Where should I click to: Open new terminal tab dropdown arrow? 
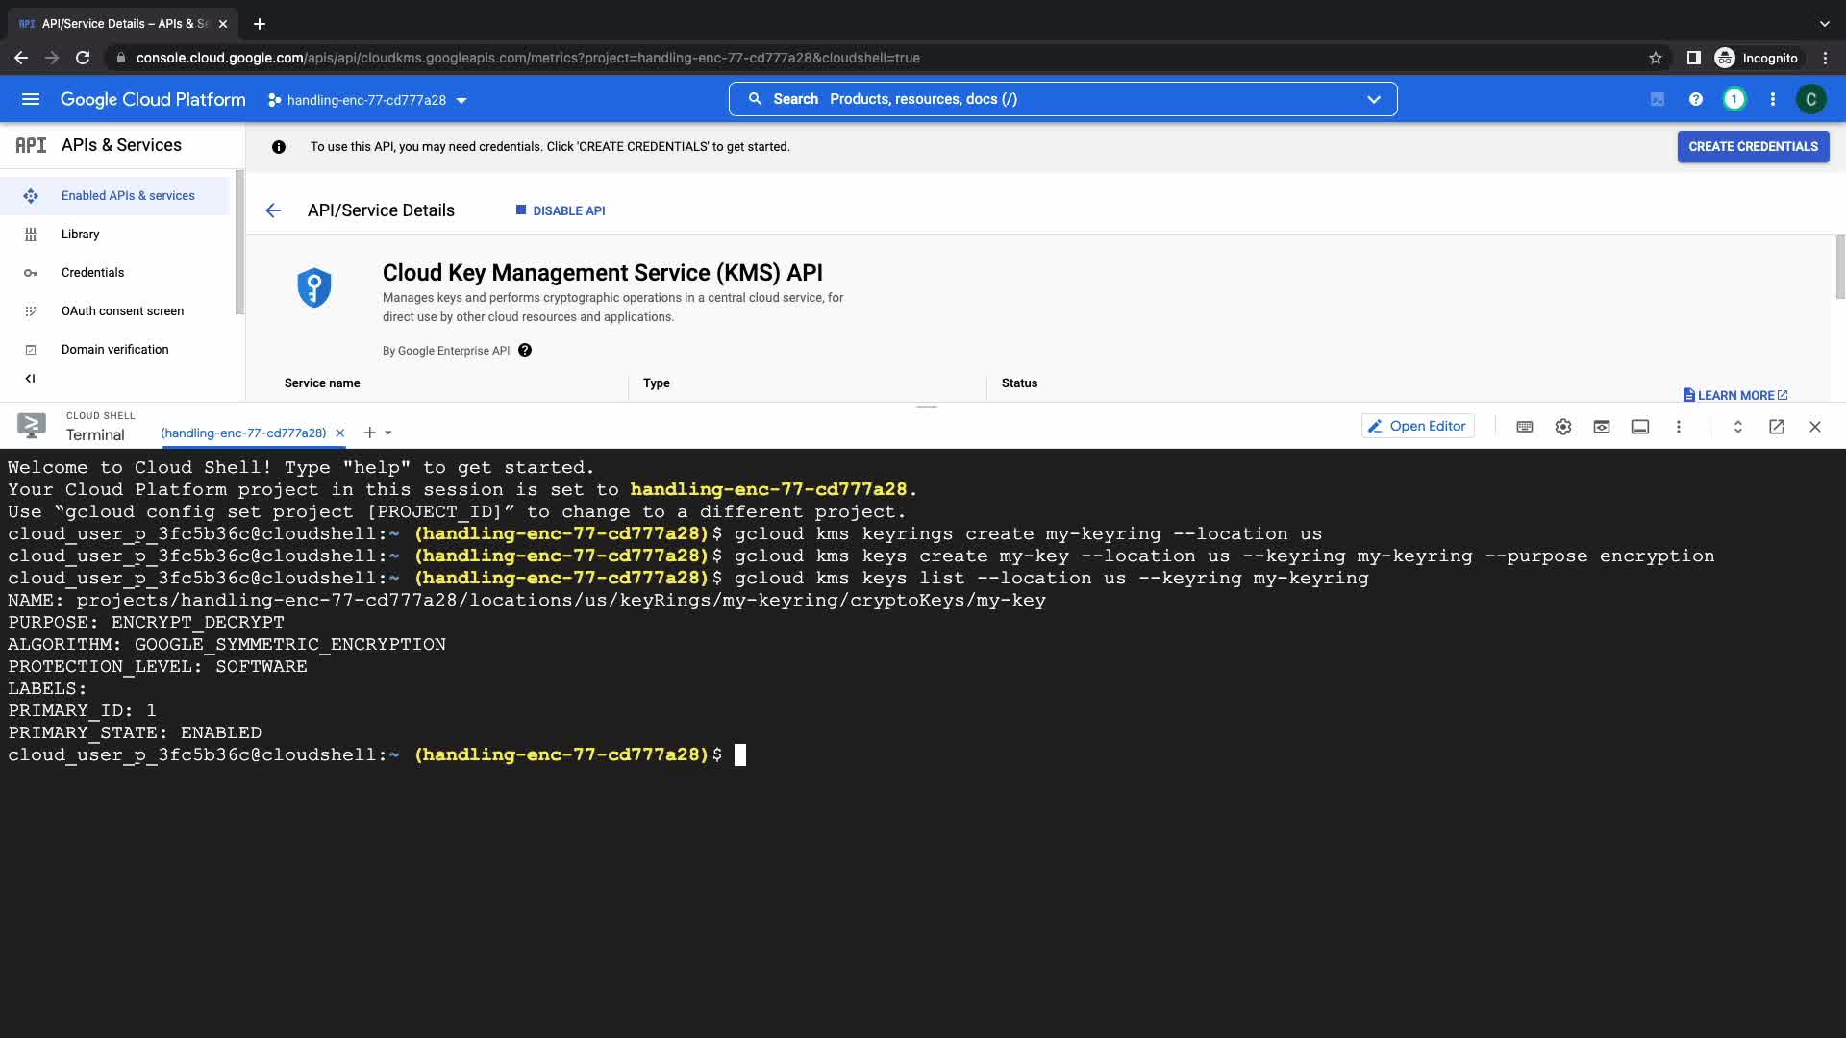388,432
